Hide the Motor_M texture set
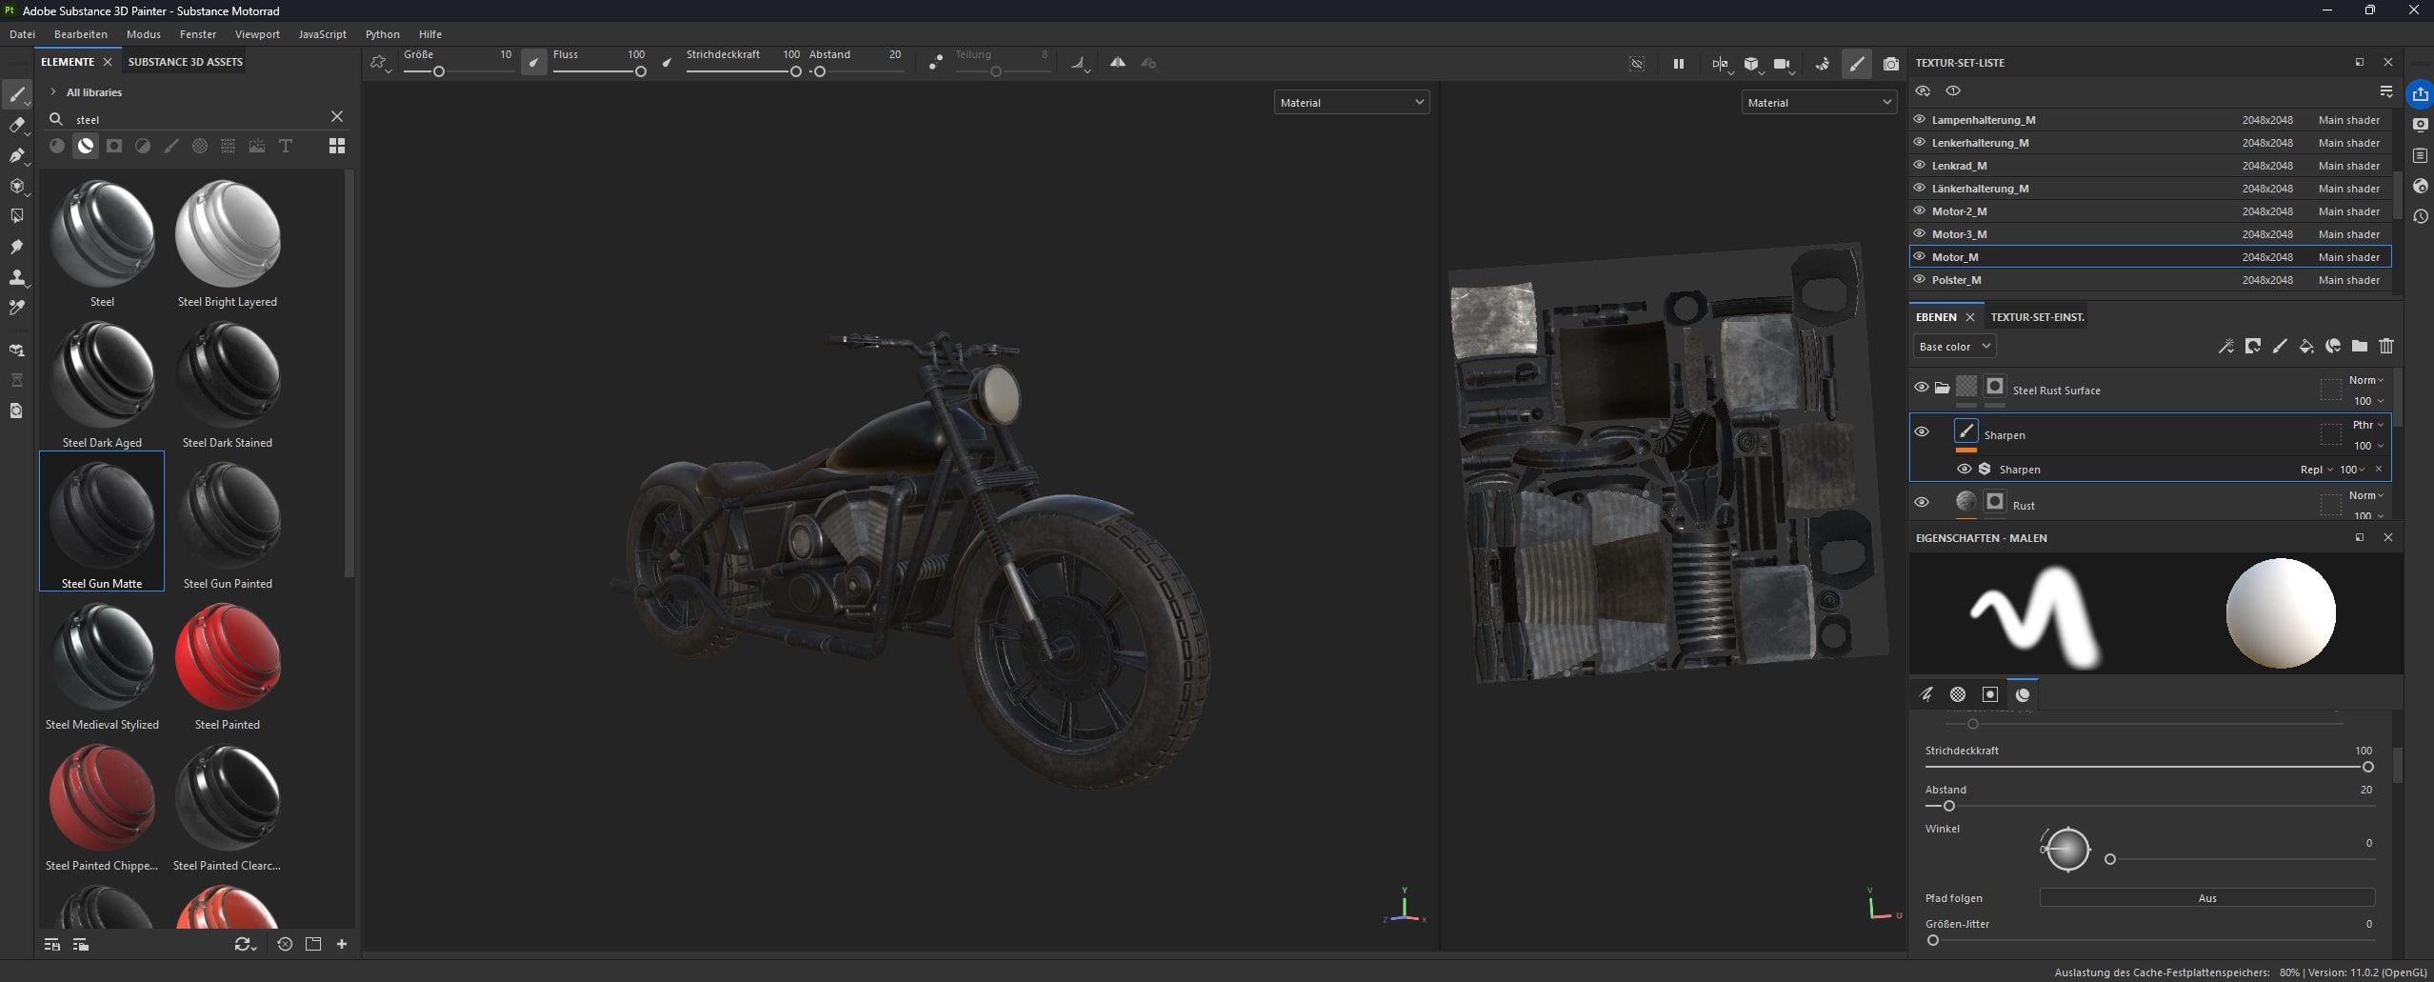Viewport: 2434px width, 982px height. [1919, 256]
